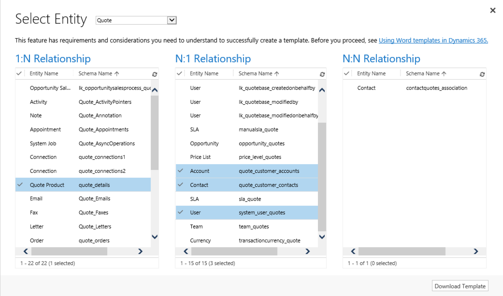503x296 pixels.
Task: Refresh the N:1 Relationship list
Action: point(322,74)
